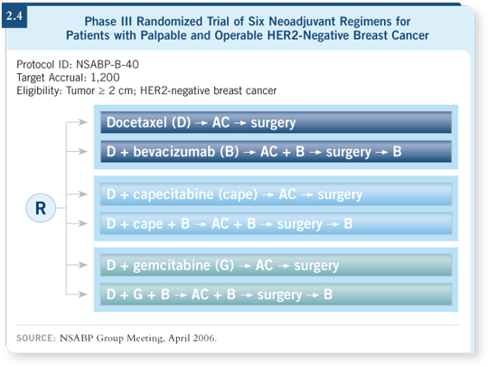Select the Docetaxel (D) → AC → surgery bar
488x367 pixels.
click(x=276, y=122)
